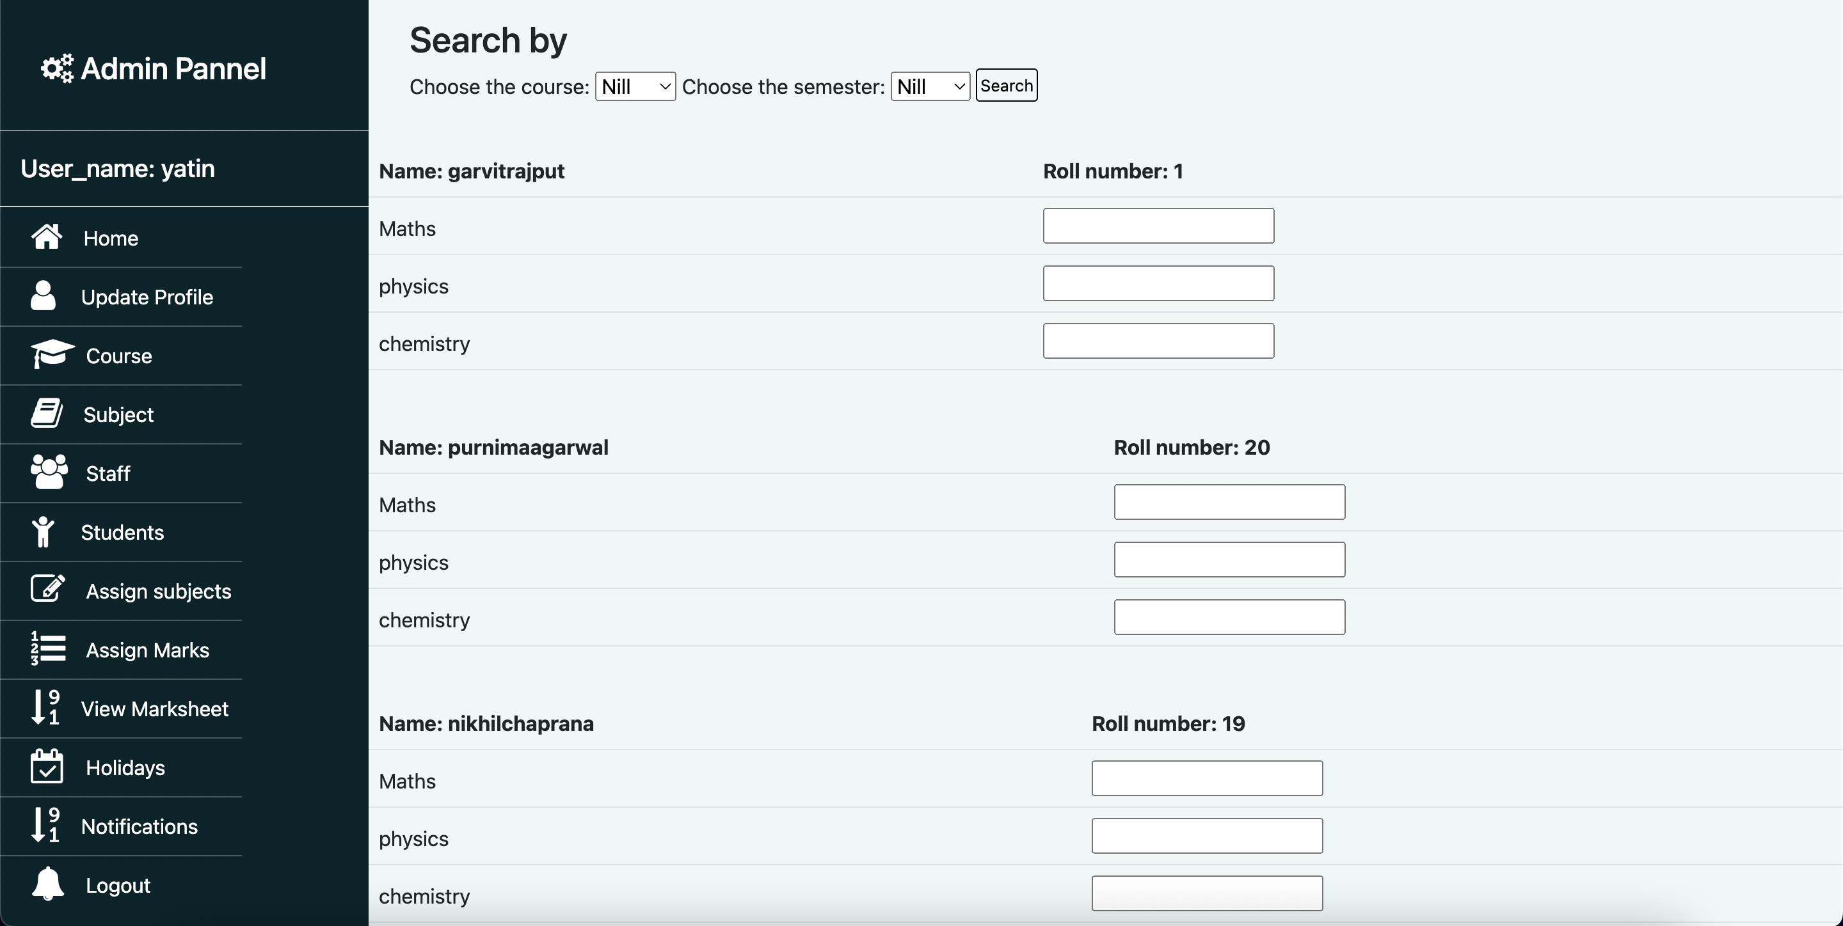Click the Logout bell icon
The width and height of the screenshot is (1843, 926).
coord(48,884)
